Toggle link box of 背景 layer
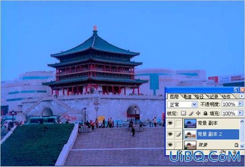 point(179,145)
